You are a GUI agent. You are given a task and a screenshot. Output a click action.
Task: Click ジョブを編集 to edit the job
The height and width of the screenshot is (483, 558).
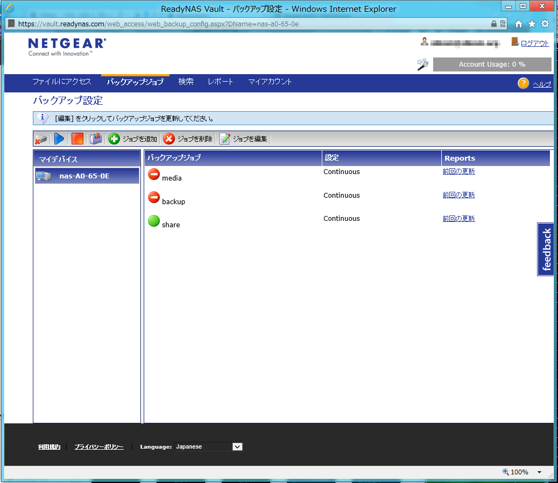[243, 139]
